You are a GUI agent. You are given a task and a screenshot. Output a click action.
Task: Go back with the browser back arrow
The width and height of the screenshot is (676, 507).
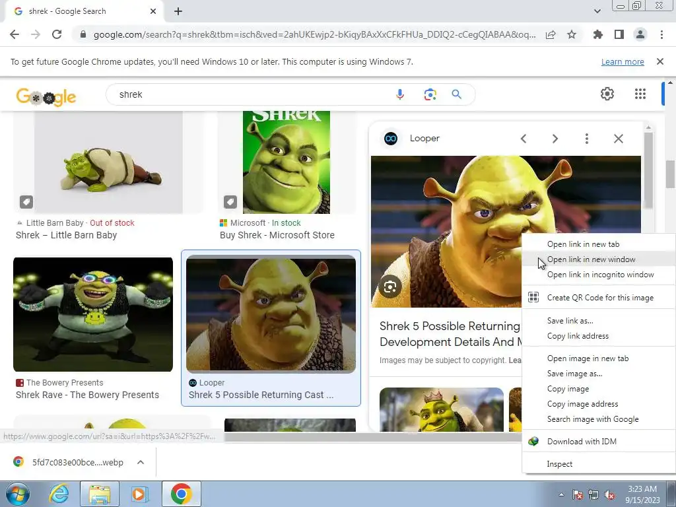click(15, 34)
